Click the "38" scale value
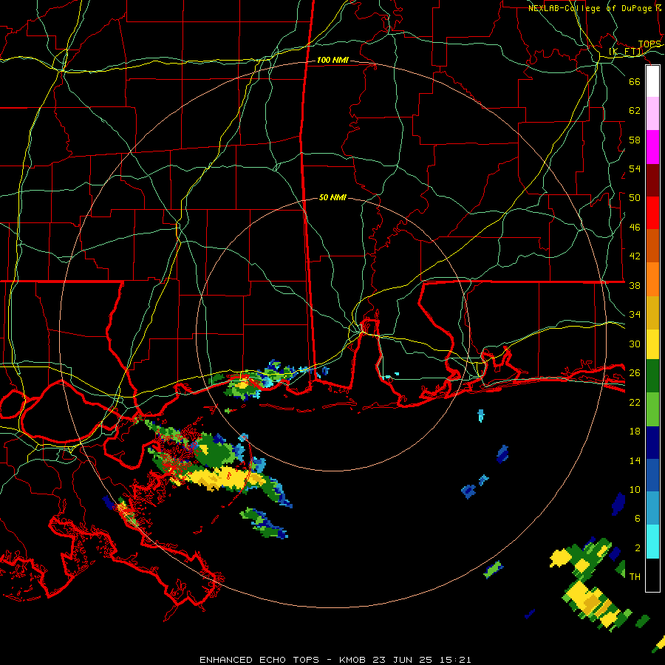 (635, 285)
